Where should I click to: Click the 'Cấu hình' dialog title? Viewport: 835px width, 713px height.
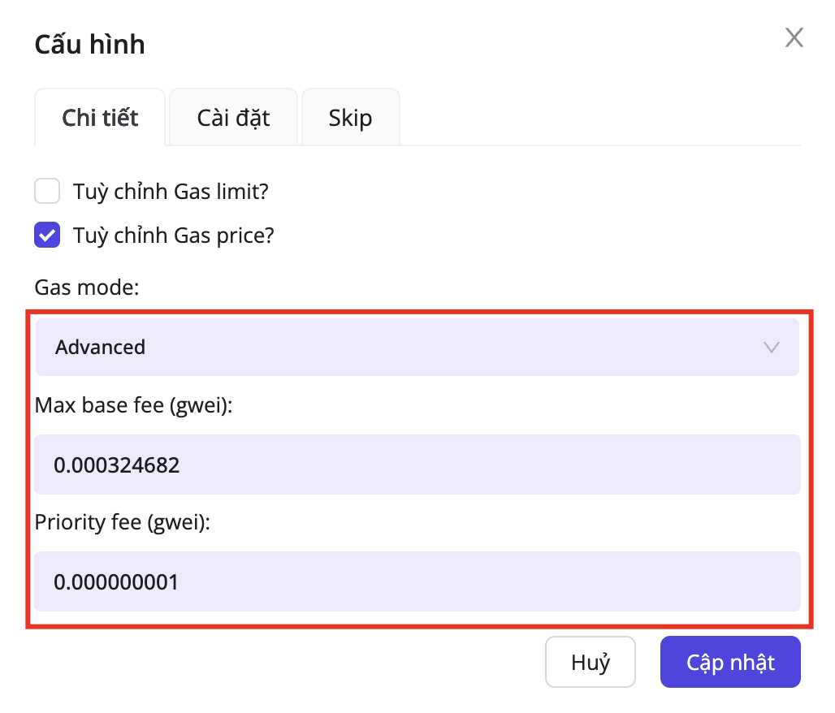89,44
